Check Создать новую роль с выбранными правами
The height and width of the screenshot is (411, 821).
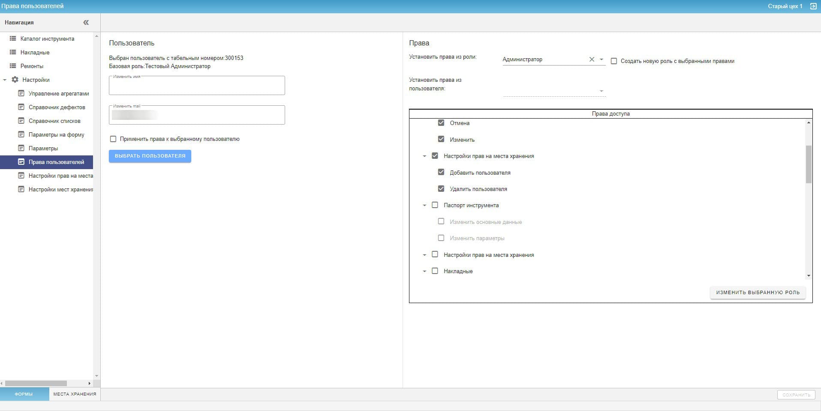click(x=614, y=61)
